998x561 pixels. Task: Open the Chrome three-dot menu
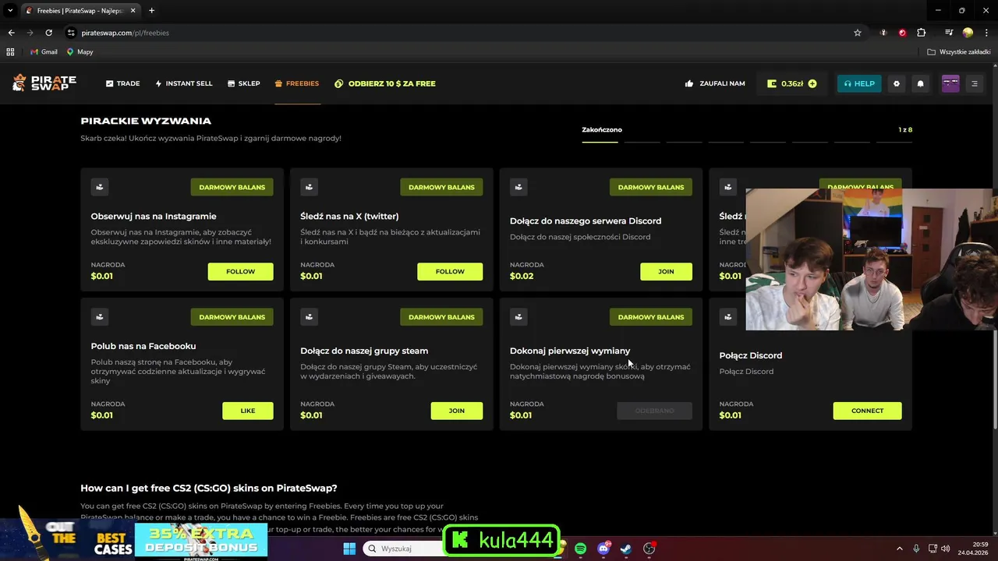click(x=986, y=33)
